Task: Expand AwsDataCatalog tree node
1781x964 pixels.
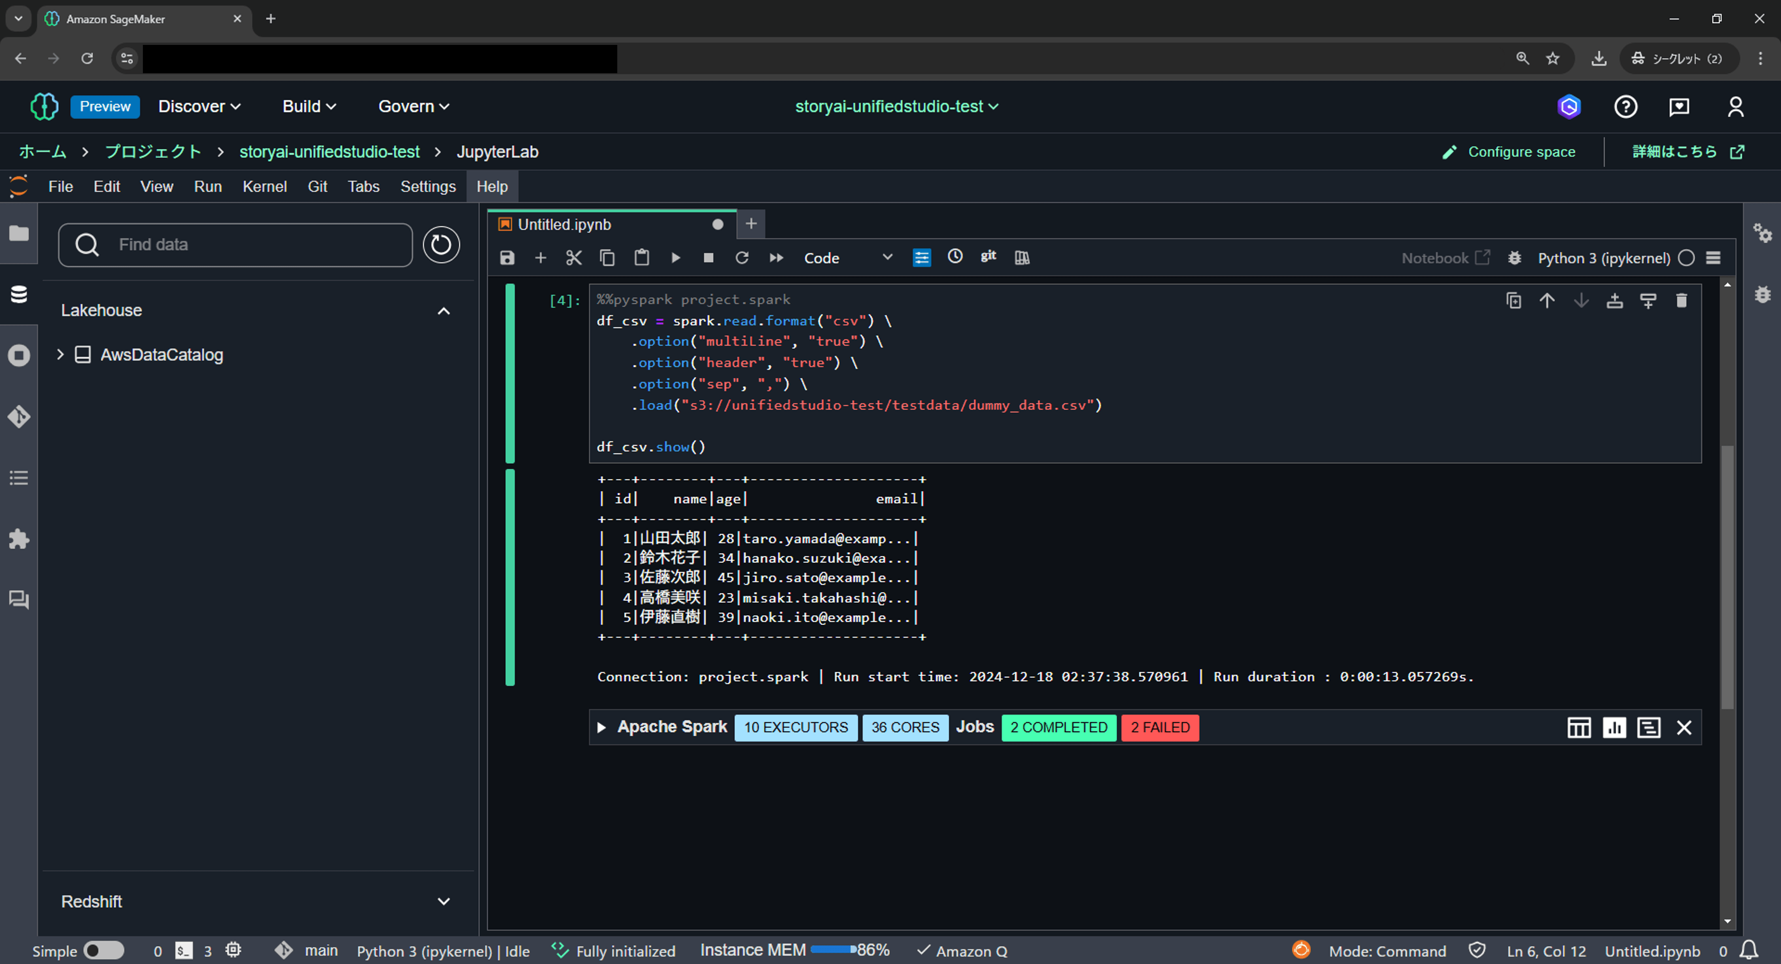Action: (60, 354)
